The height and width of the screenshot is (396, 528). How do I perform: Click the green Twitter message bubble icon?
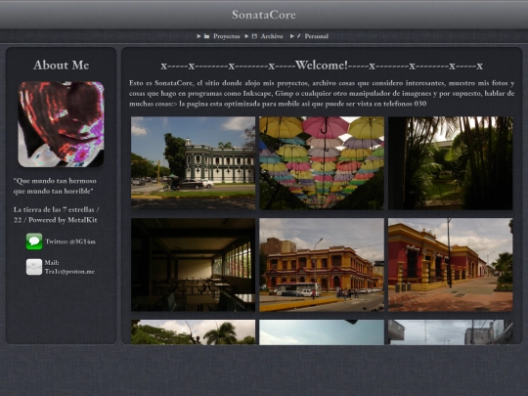click(34, 242)
